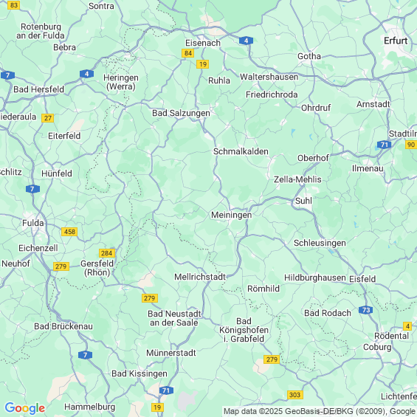Click the Schmalkalden town label

[241, 151]
